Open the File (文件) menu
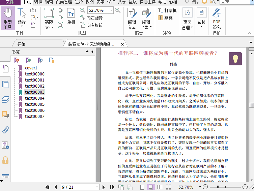Screen dimensions: 254x191 pyautogui.click(x=10, y=2)
